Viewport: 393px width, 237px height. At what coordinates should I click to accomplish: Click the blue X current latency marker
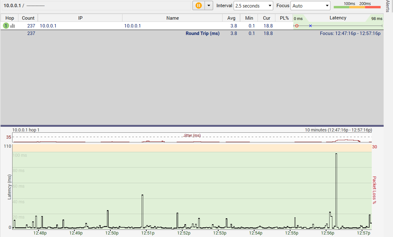click(310, 26)
